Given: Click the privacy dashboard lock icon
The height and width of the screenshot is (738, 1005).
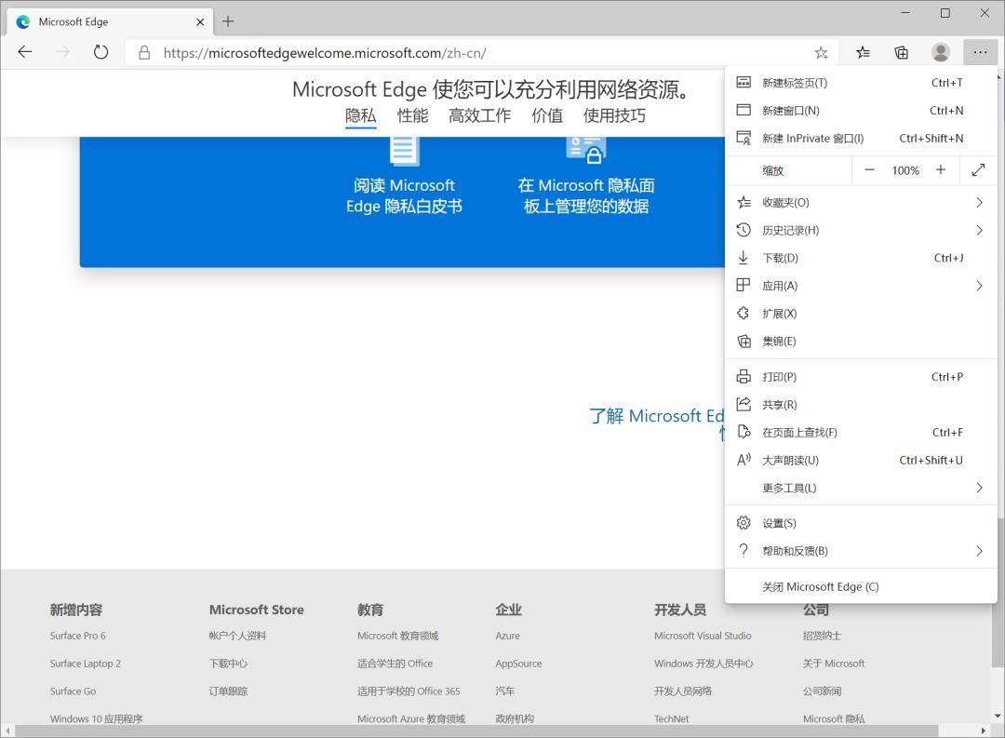Looking at the screenshot, I should pos(586,150).
